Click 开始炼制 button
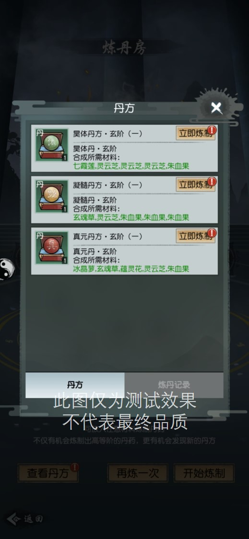 tap(204, 473)
